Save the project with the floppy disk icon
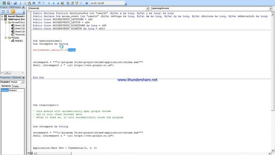Screen dimensions: 275x155 pos(15,3)
